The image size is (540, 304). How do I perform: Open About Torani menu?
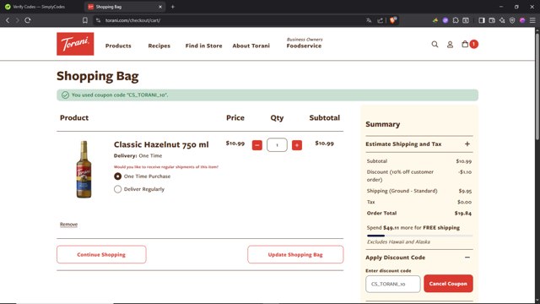point(251,46)
